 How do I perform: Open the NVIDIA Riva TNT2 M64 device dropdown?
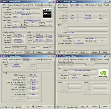click(x=84, y=65)
